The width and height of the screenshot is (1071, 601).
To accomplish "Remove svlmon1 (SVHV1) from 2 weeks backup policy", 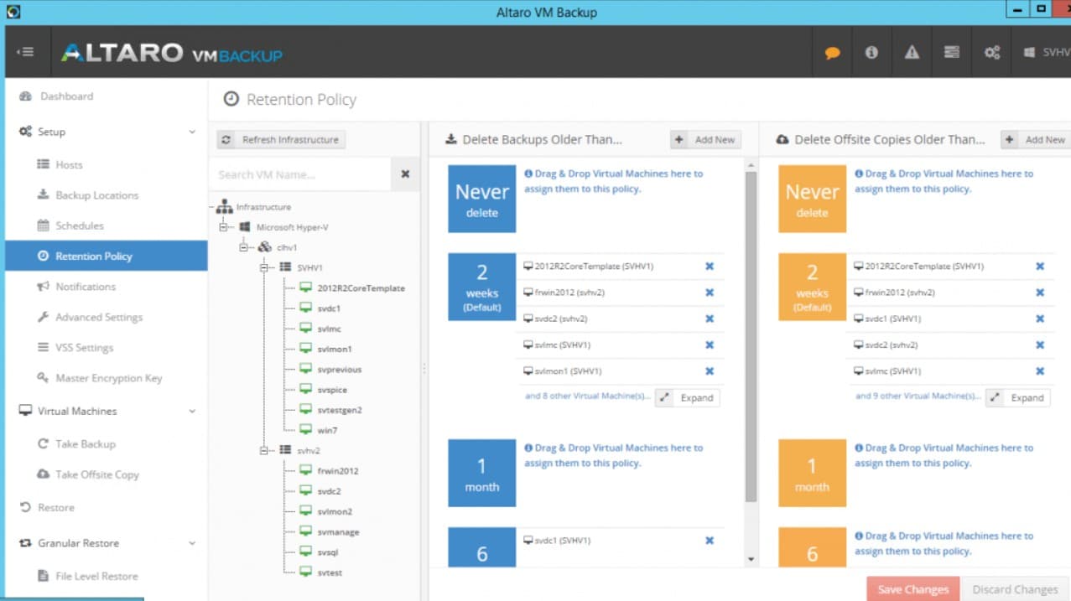I will (710, 371).
